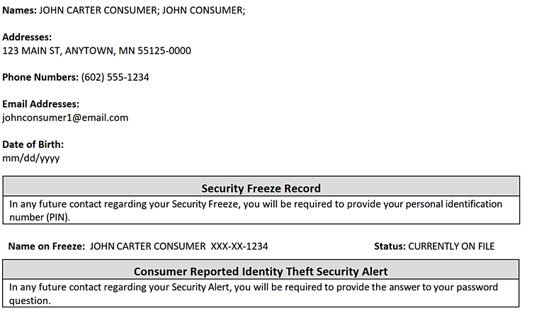
Task: Click the "Addresses:" heading
Action: [x=27, y=37]
